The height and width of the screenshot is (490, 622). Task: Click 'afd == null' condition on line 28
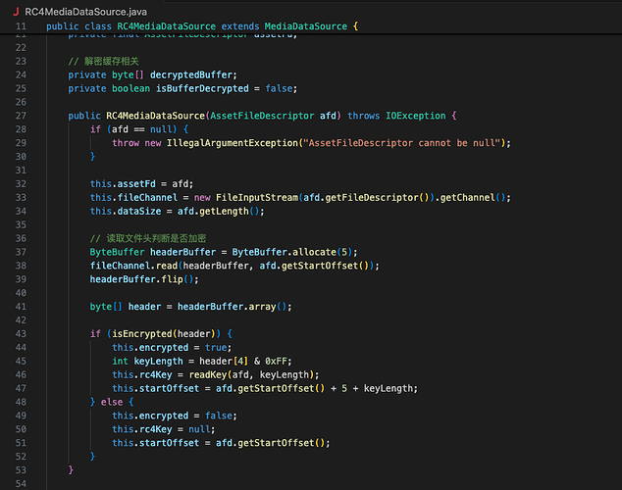point(141,129)
